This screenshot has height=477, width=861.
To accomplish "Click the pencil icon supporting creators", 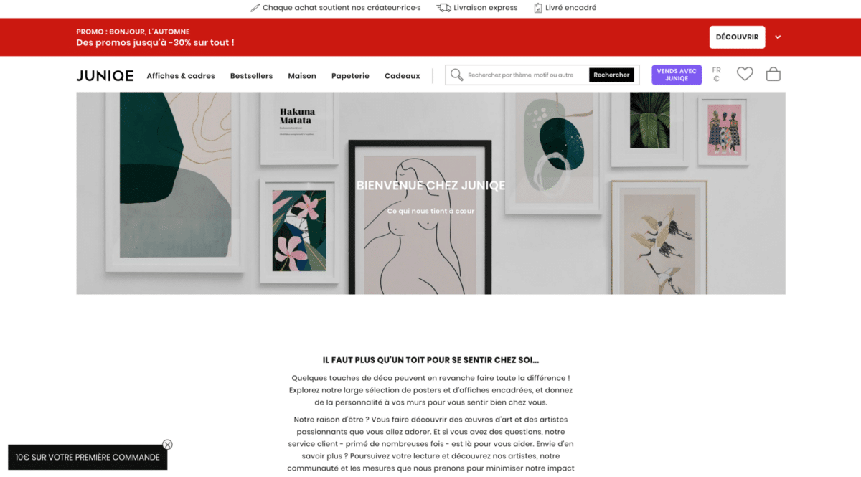I will 255,8.
